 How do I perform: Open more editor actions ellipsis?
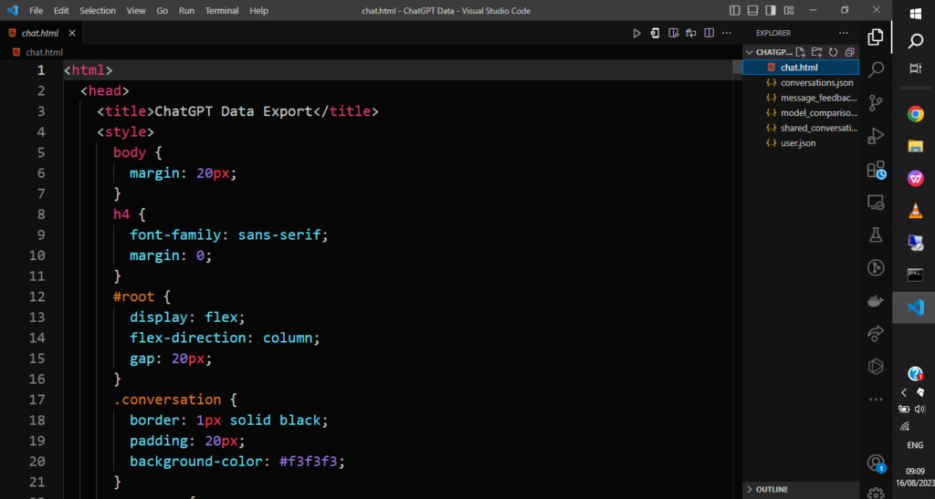727,34
